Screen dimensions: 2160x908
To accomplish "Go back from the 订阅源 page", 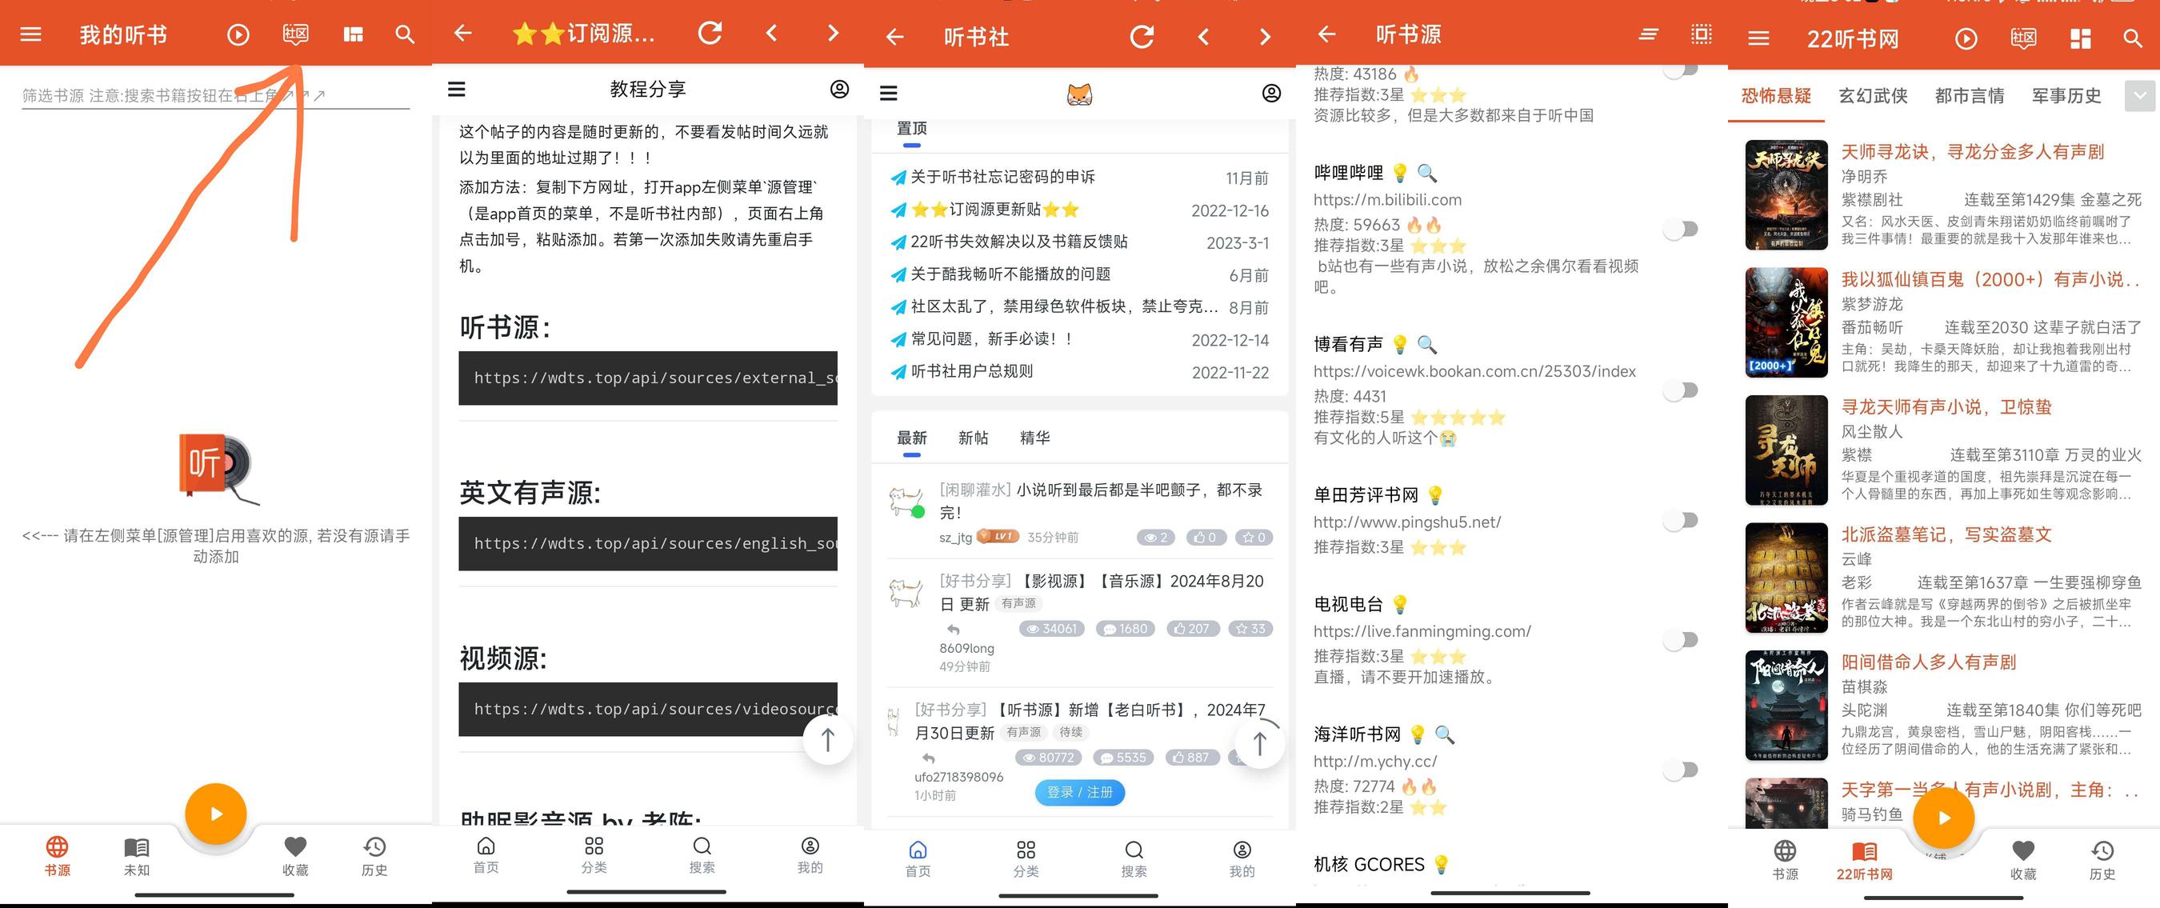I will coord(463,33).
